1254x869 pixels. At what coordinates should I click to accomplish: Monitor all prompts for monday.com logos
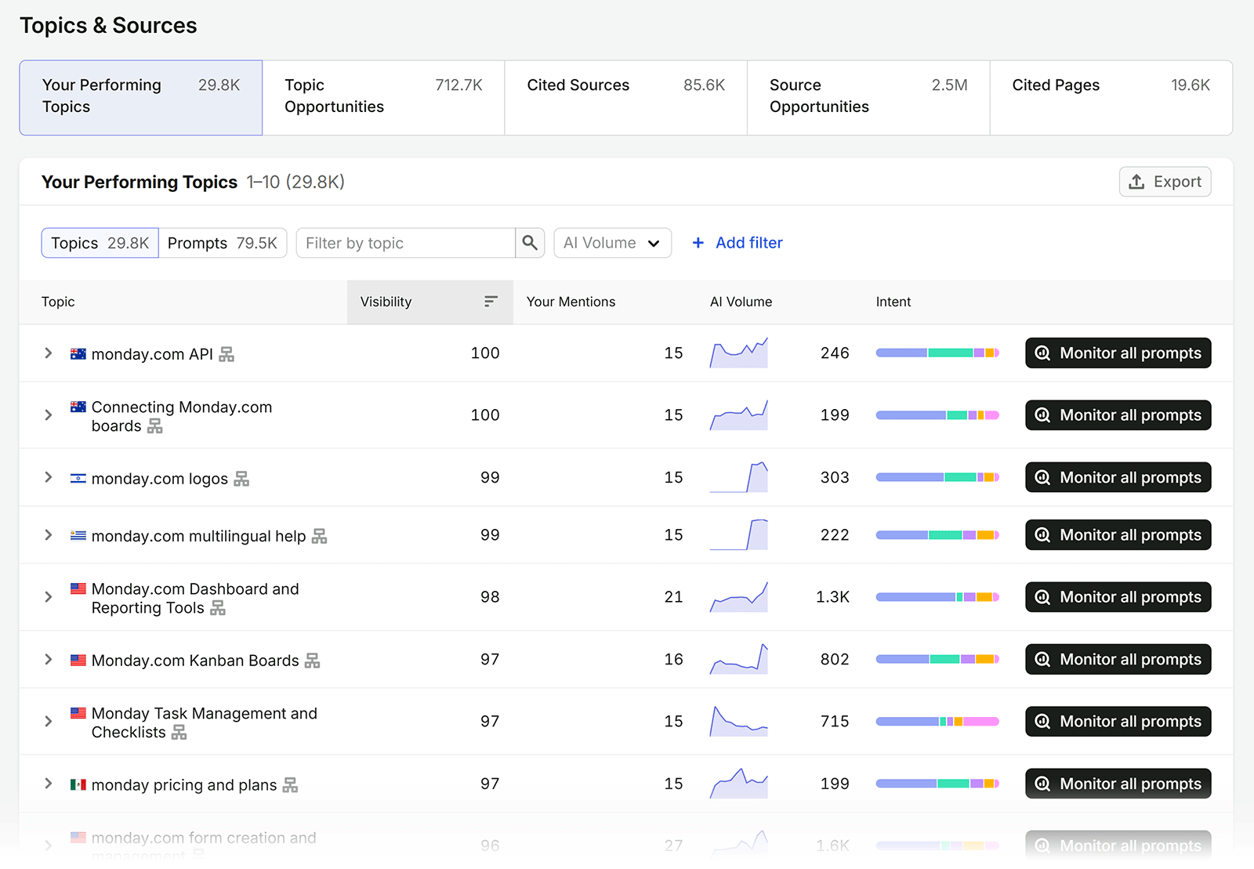click(1118, 477)
